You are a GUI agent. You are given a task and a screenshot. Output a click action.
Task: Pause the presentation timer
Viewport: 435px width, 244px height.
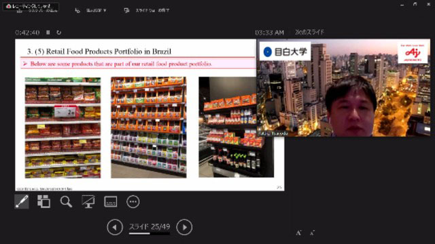pyautogui.click(x=48, y=33)
